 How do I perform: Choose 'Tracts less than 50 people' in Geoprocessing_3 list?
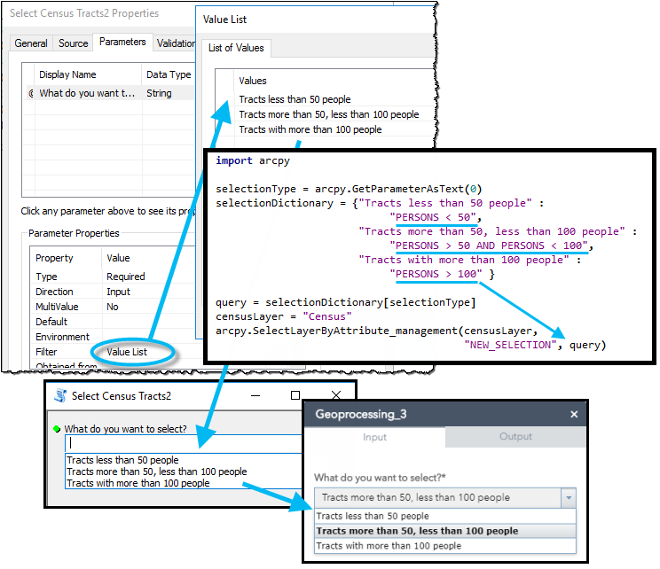coord(445,516)
